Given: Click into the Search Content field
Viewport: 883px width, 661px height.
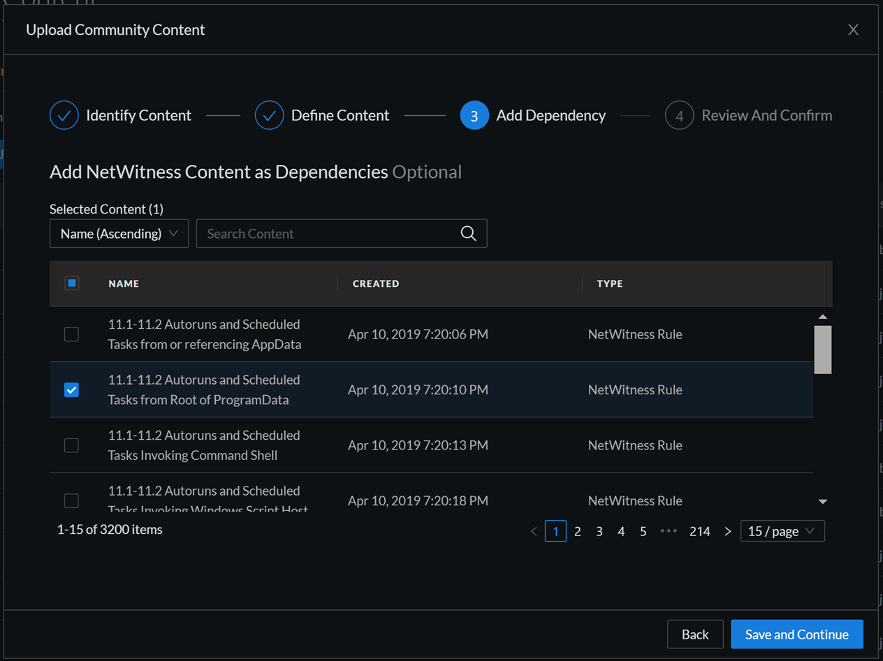Looking at the screenshot, I should click(x=328, y=234).
